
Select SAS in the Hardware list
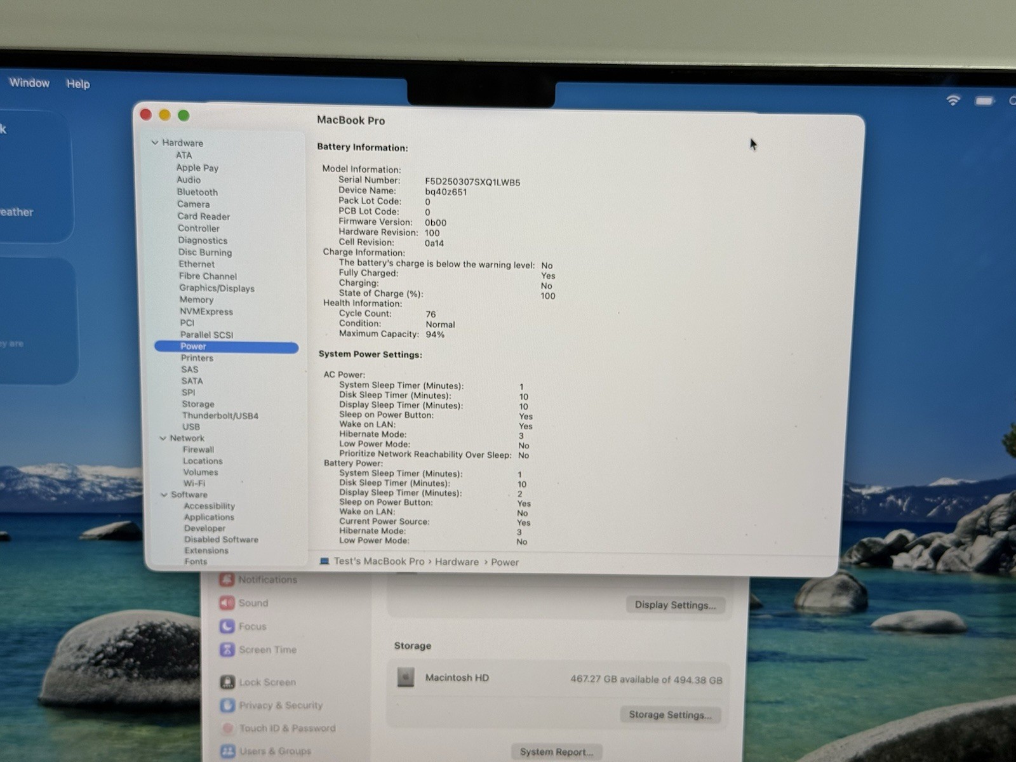click(190, 370)
